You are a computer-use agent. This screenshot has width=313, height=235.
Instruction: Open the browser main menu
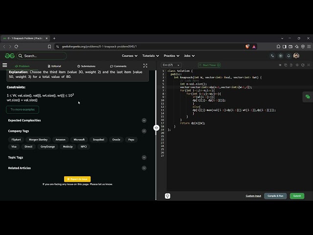tap(309, 47)
